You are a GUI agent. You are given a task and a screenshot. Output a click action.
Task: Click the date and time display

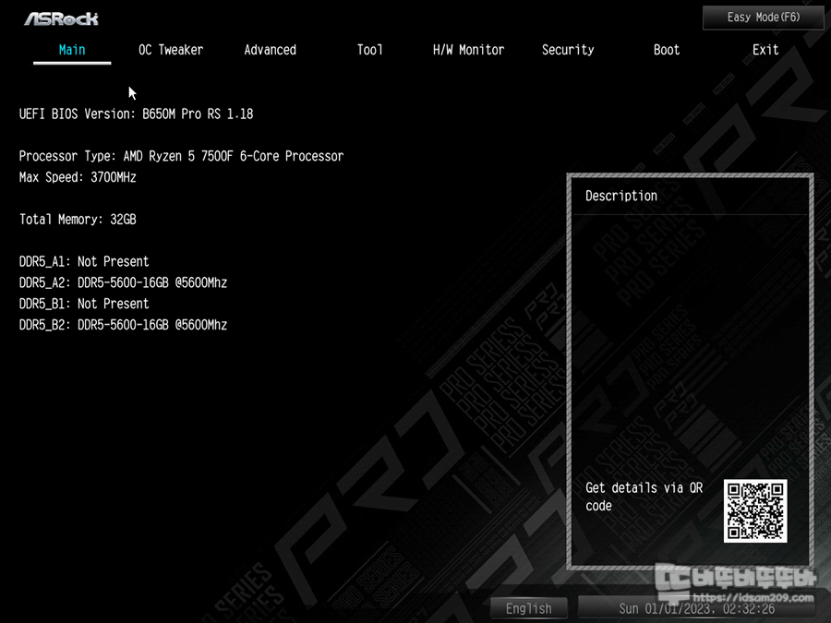696,609
